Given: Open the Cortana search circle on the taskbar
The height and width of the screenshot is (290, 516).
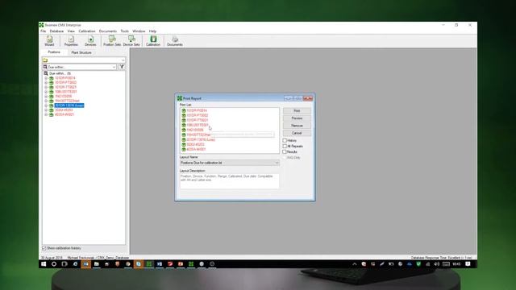Looking at the screenshot, I should 54,264.
